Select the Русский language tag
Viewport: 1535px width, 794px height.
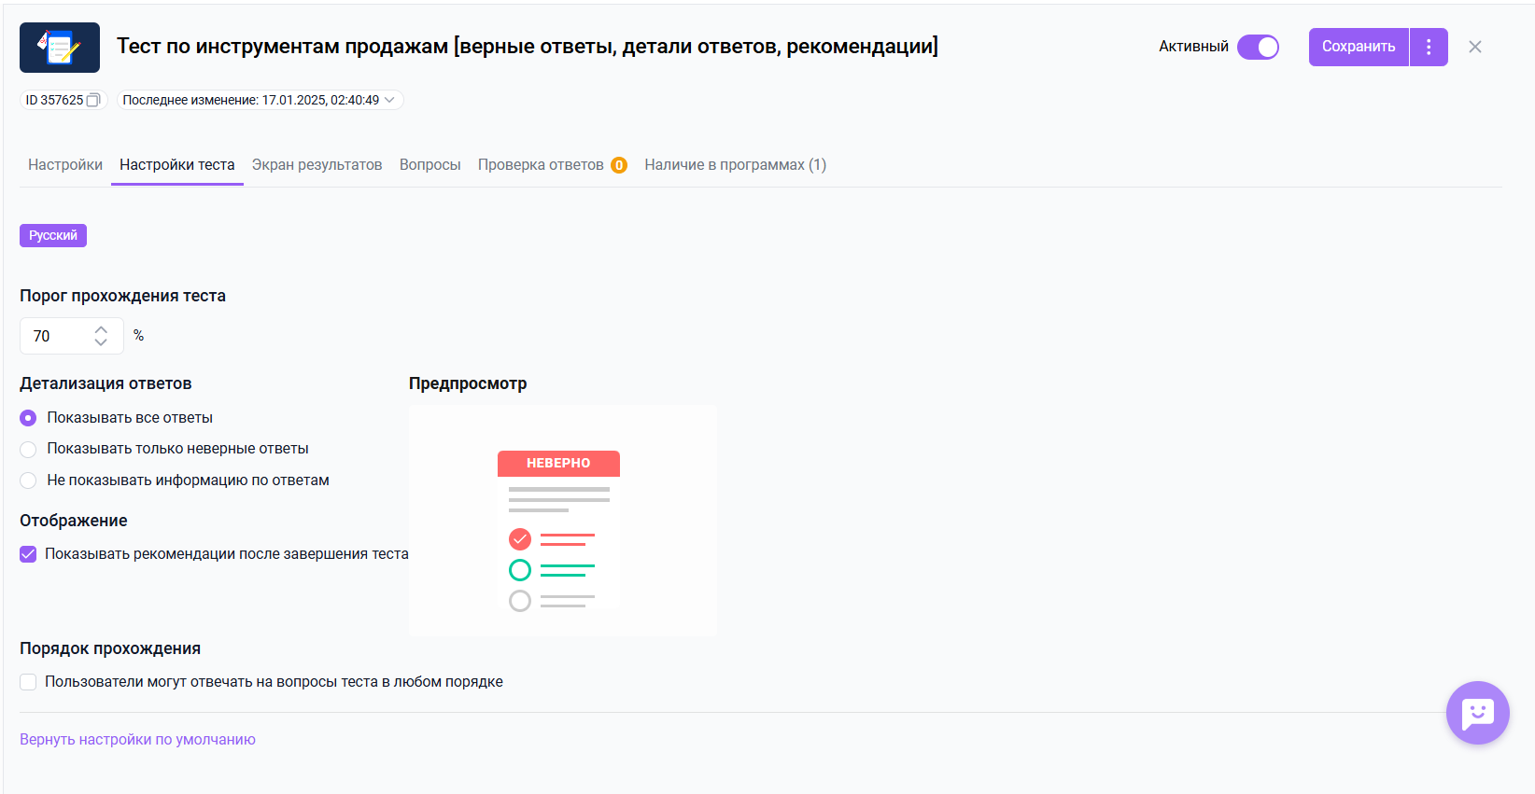(x=53, y=236)
